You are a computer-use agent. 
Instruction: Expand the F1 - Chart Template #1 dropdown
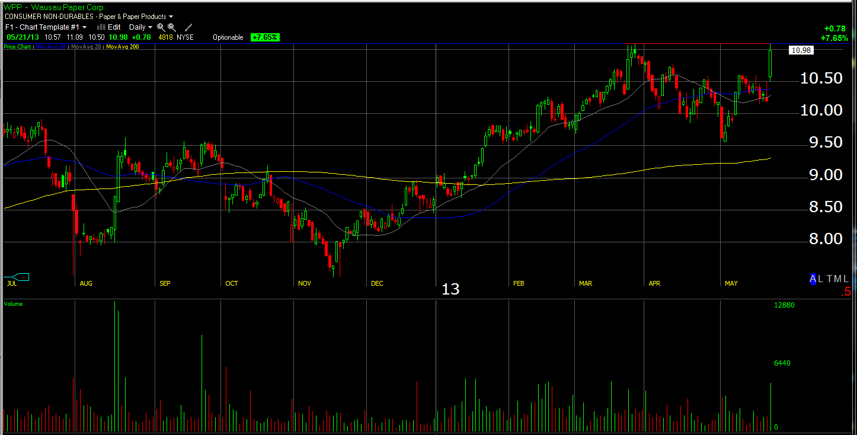[x=46, y=27]
